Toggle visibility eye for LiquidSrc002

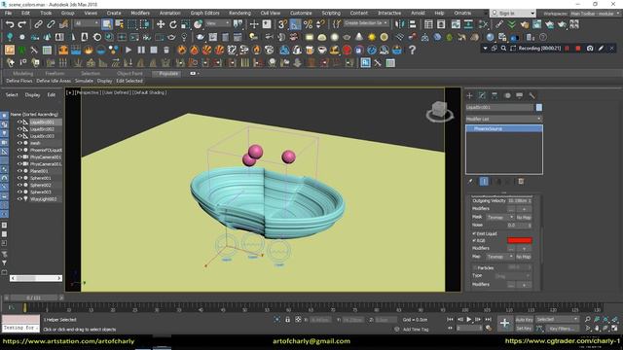coord(19,129)
